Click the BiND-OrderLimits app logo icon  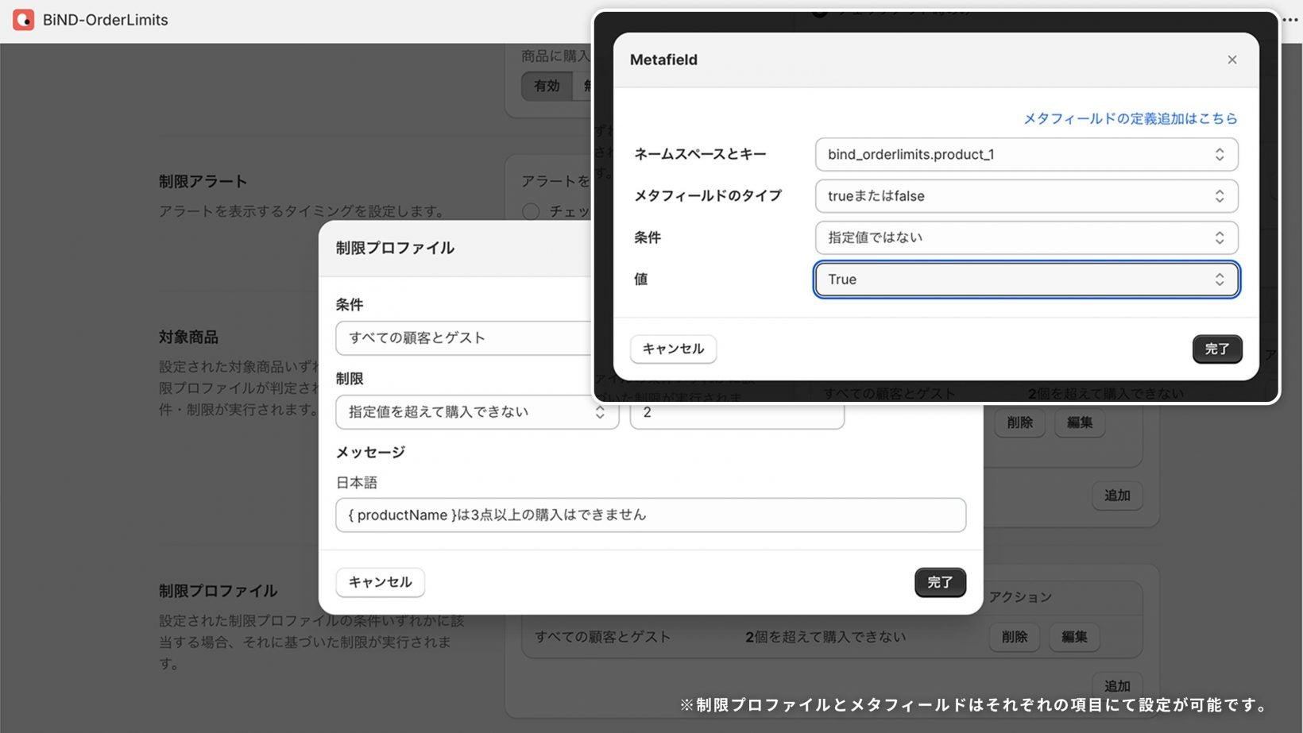[x=23, y=20]
